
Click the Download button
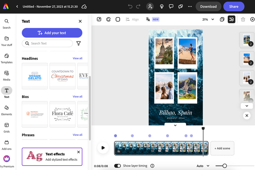(x=208, y=6)
